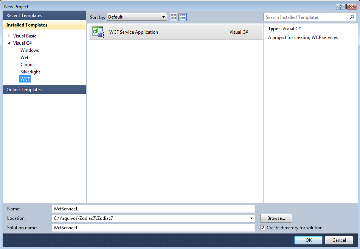
Task: Toggle Create directory for solution checkbox
Action: tap(263, 228)
